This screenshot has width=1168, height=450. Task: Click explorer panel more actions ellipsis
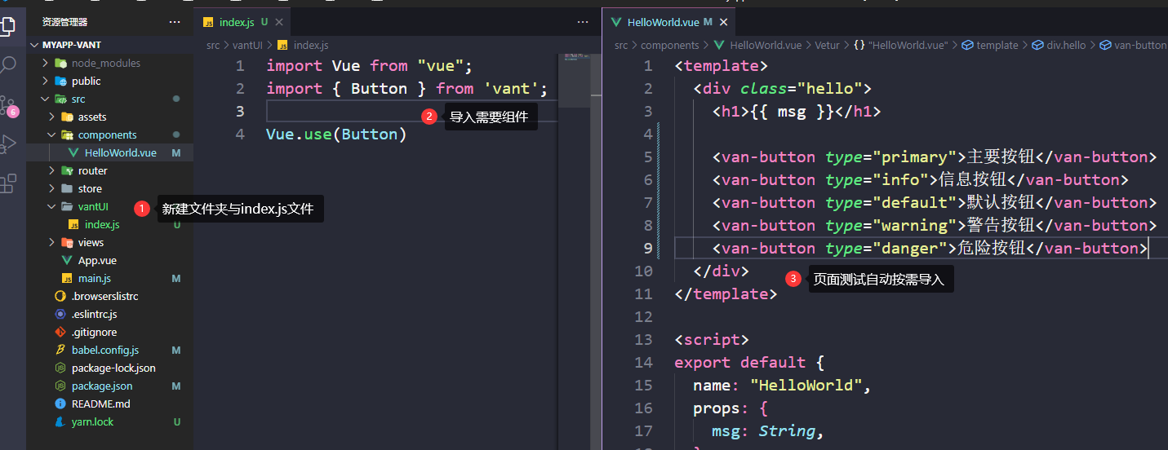[x=175, y=22]
